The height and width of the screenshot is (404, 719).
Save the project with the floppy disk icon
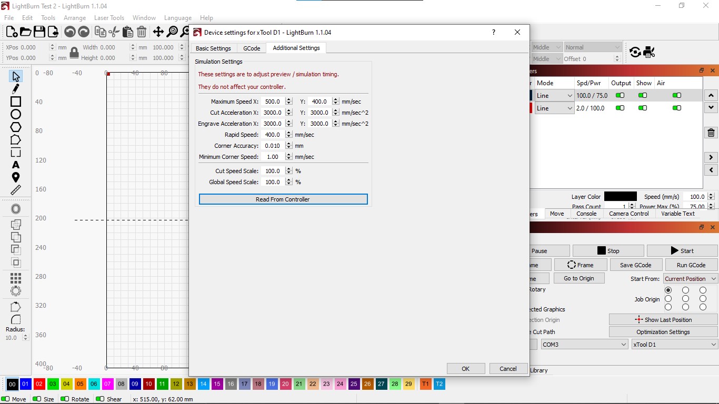[39, 32]
